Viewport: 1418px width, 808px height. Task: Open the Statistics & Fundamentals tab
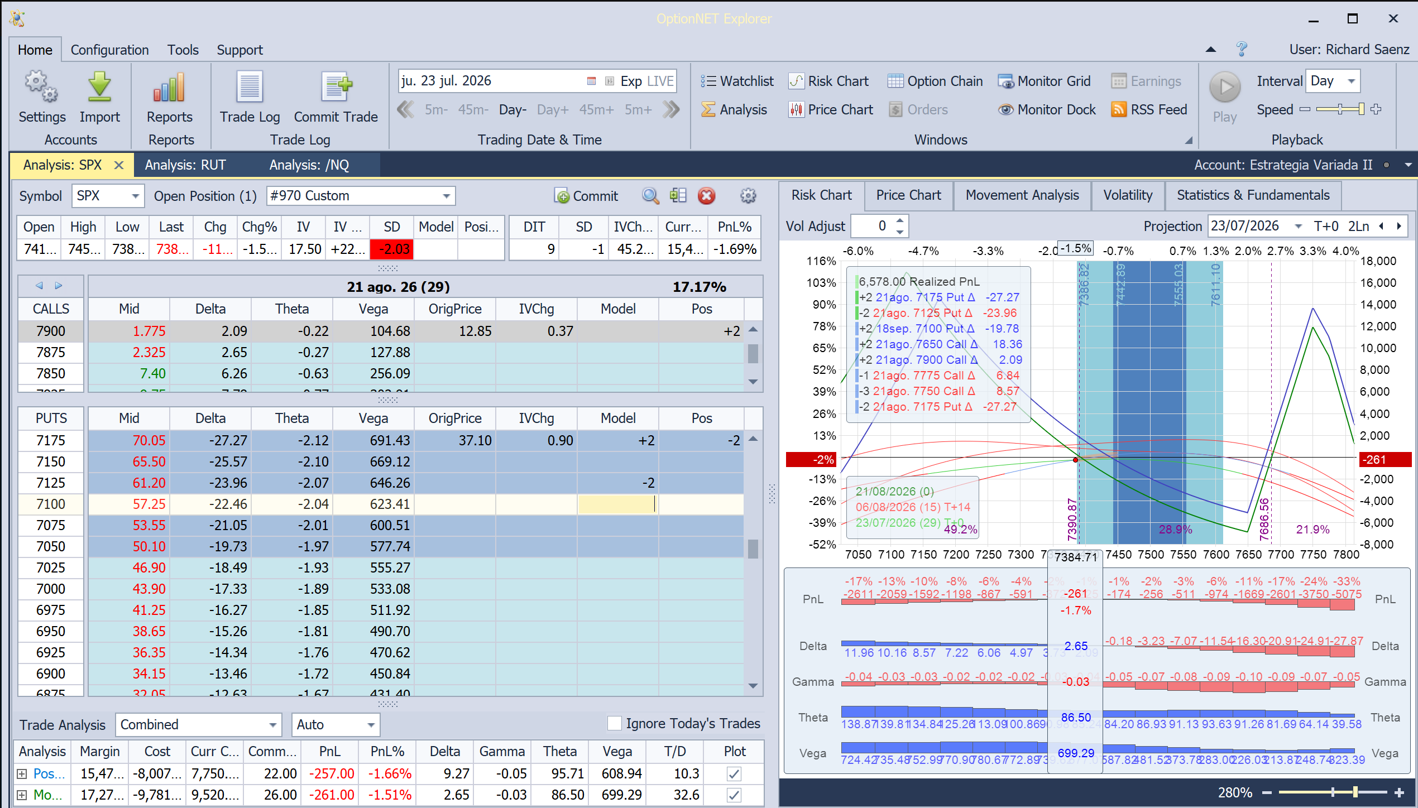pos(1253,195)
